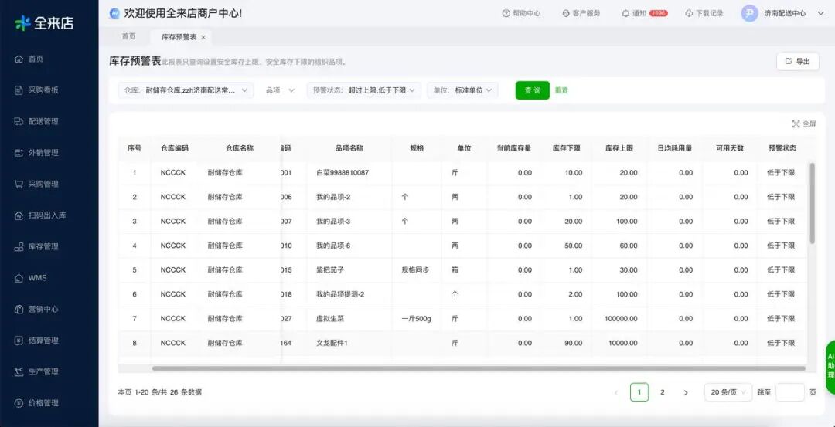This screenshot has height=427, width=835.
Task: Select the 库存预警表 tab
Action: (x=179, y=37)
